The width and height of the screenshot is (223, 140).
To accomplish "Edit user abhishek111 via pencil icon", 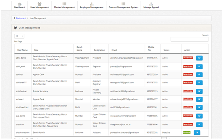I will coord(199,83).
